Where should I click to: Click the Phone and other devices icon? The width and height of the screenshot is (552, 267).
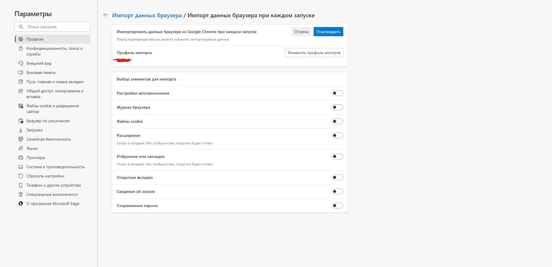pyautogui.click(x=21, y=185)
